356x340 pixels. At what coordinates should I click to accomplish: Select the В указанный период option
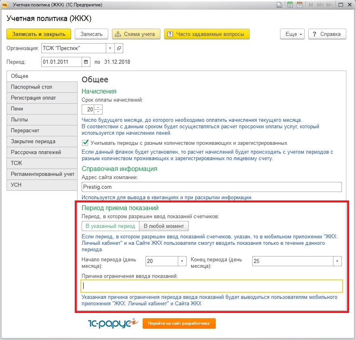tap(110, 226)
